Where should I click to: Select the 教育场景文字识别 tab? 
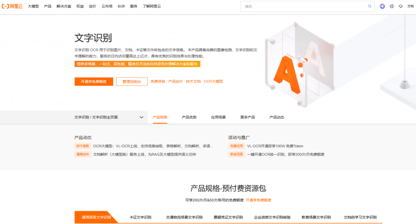pos(316,217)
